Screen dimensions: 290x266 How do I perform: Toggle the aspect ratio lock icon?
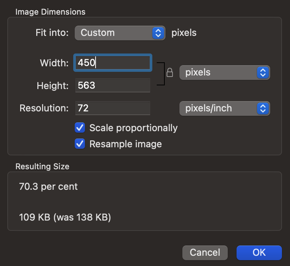pos(170,73)
